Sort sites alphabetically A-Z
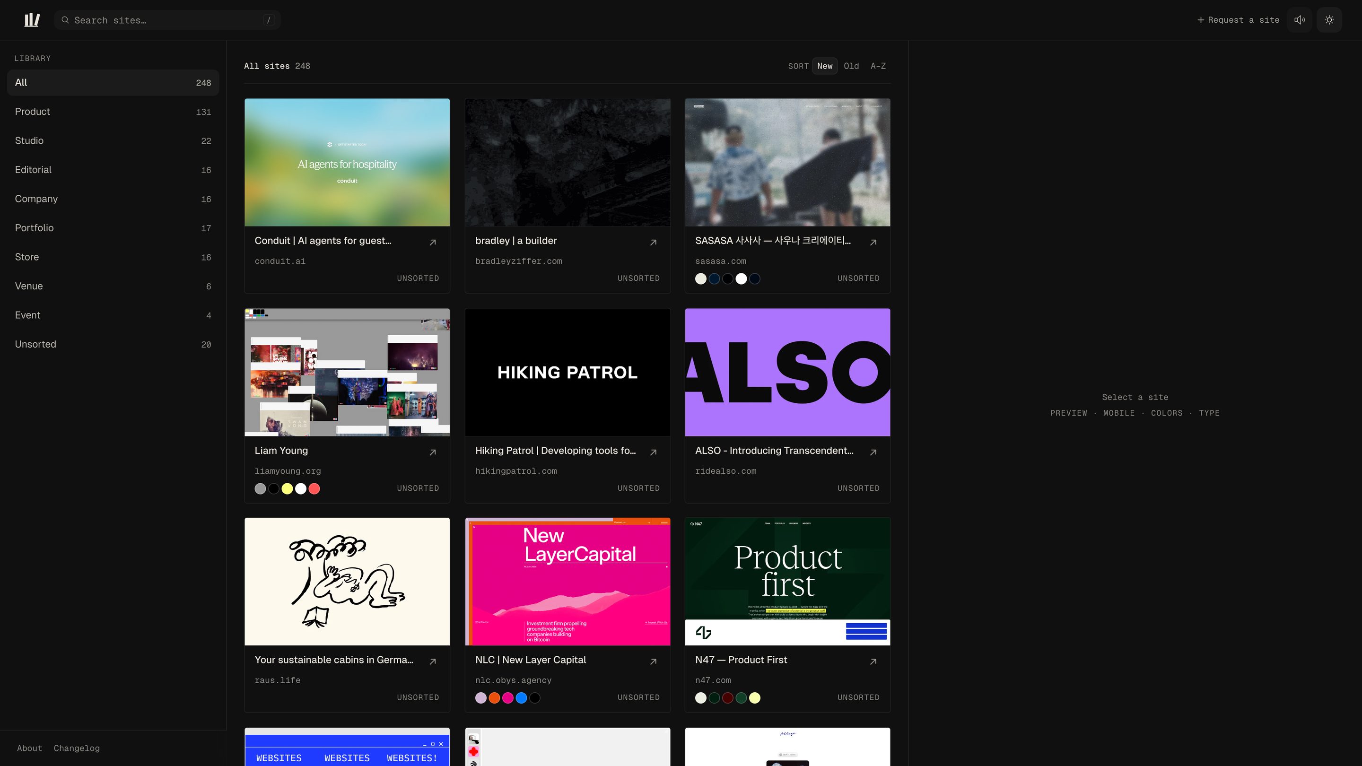This screenshot has height=766, width=1362. tap(878, 66)
